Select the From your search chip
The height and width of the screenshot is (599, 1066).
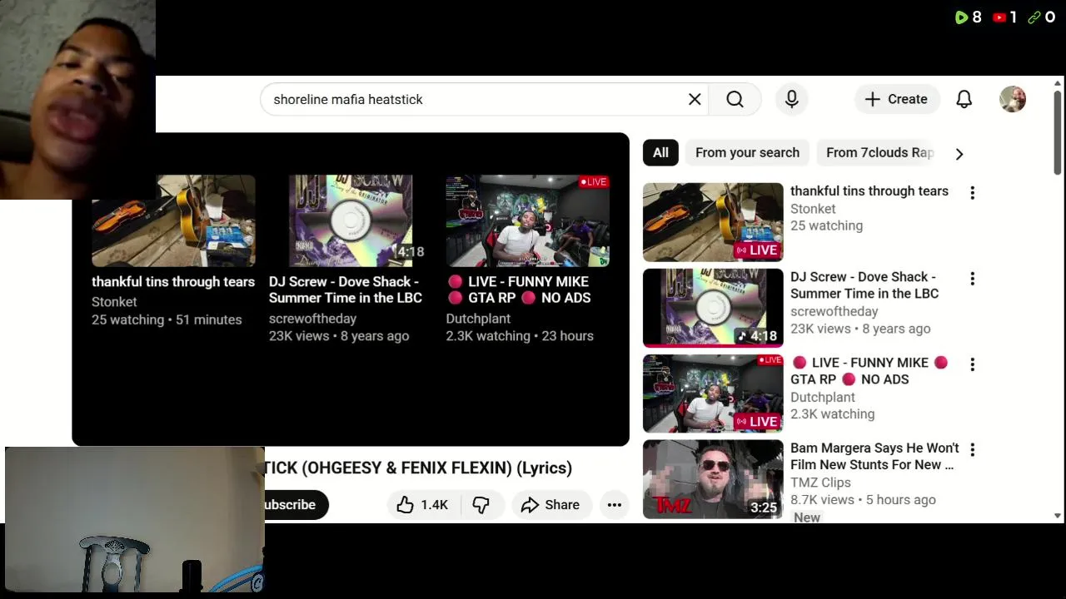click(747, 152)
